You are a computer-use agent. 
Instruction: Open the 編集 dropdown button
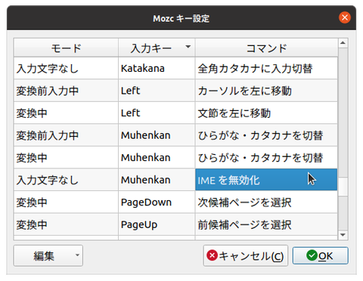coord(48,256)
